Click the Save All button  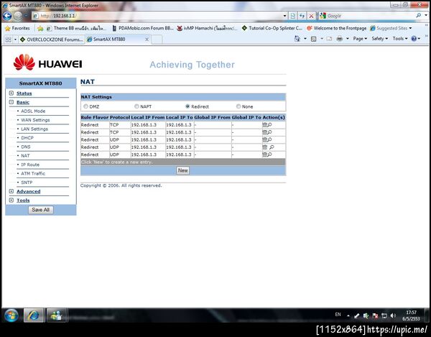click(x=41, y=210)
